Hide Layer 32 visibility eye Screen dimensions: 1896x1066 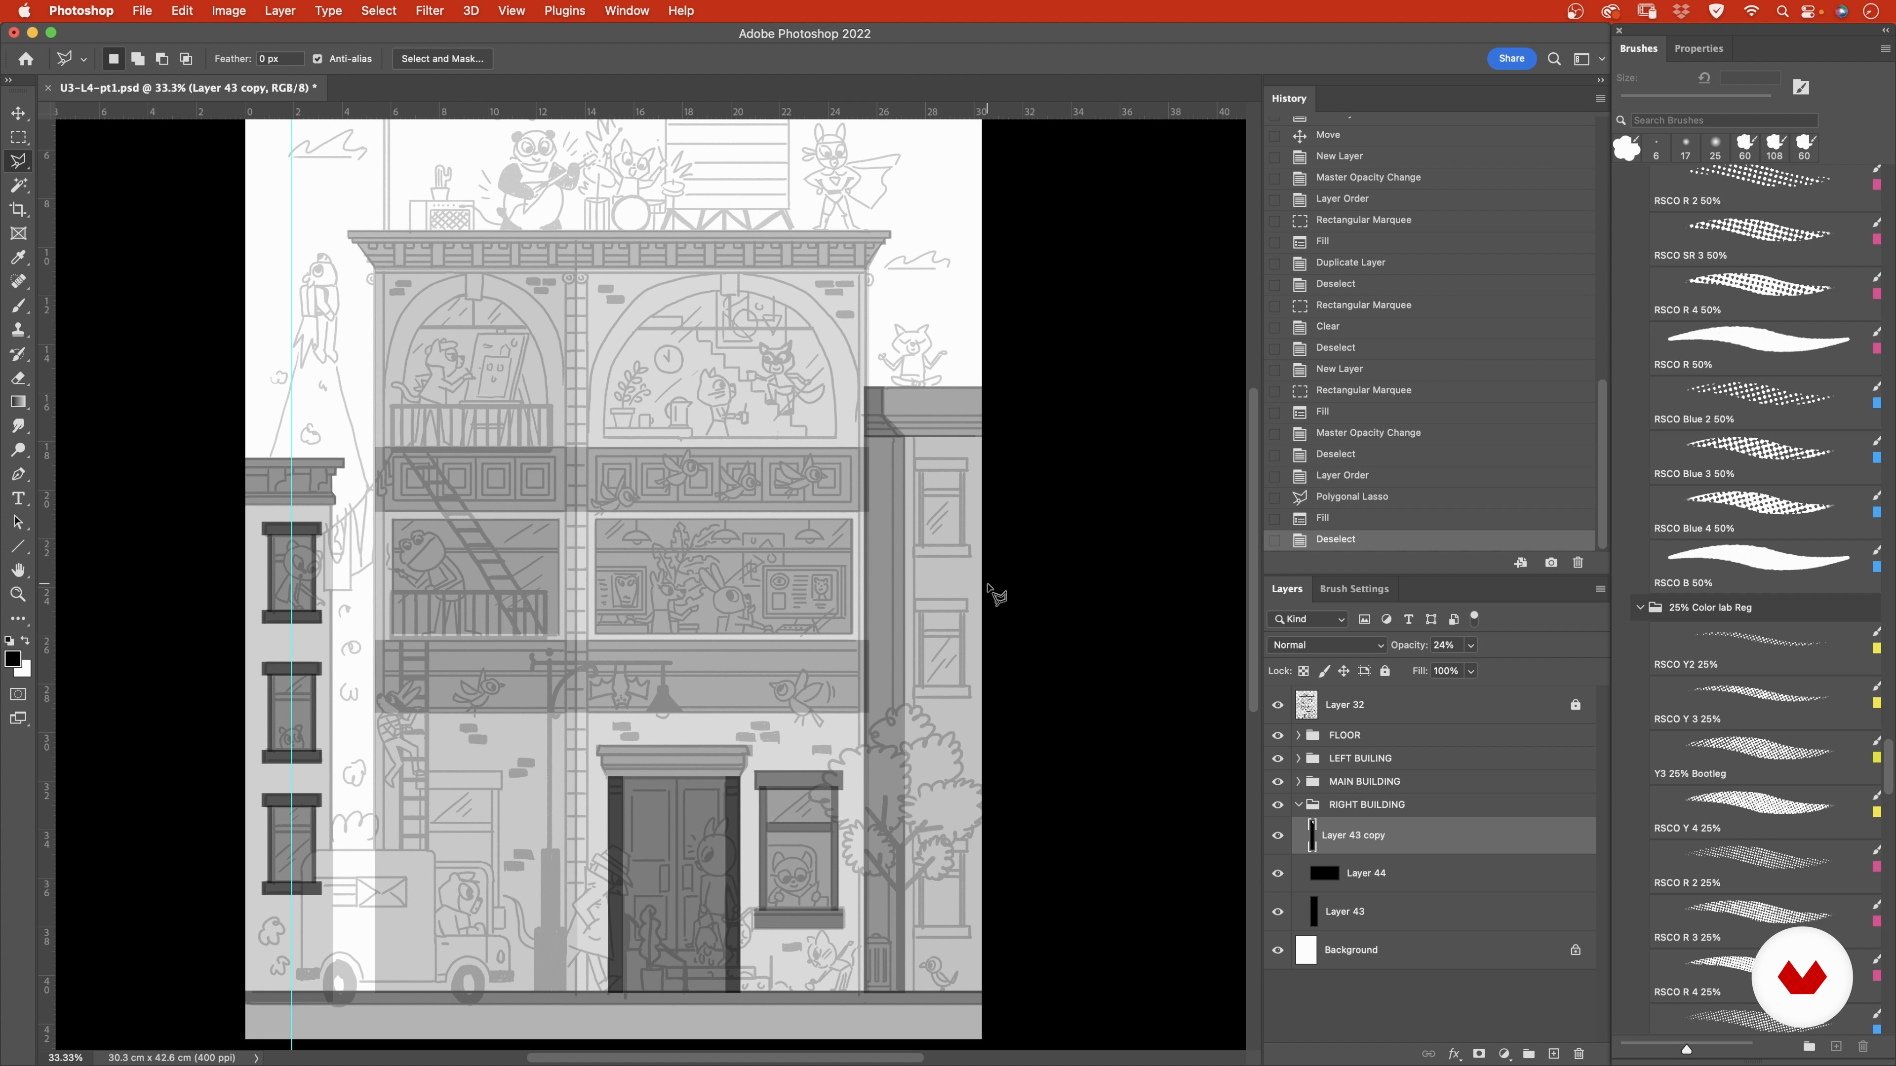[x=1278, y=705]
